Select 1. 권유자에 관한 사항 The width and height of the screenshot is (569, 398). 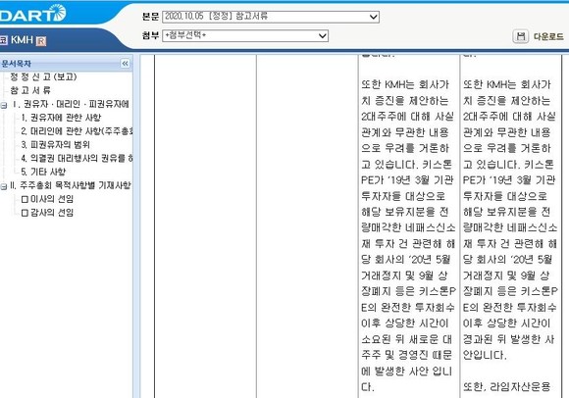tap(61, 118)
